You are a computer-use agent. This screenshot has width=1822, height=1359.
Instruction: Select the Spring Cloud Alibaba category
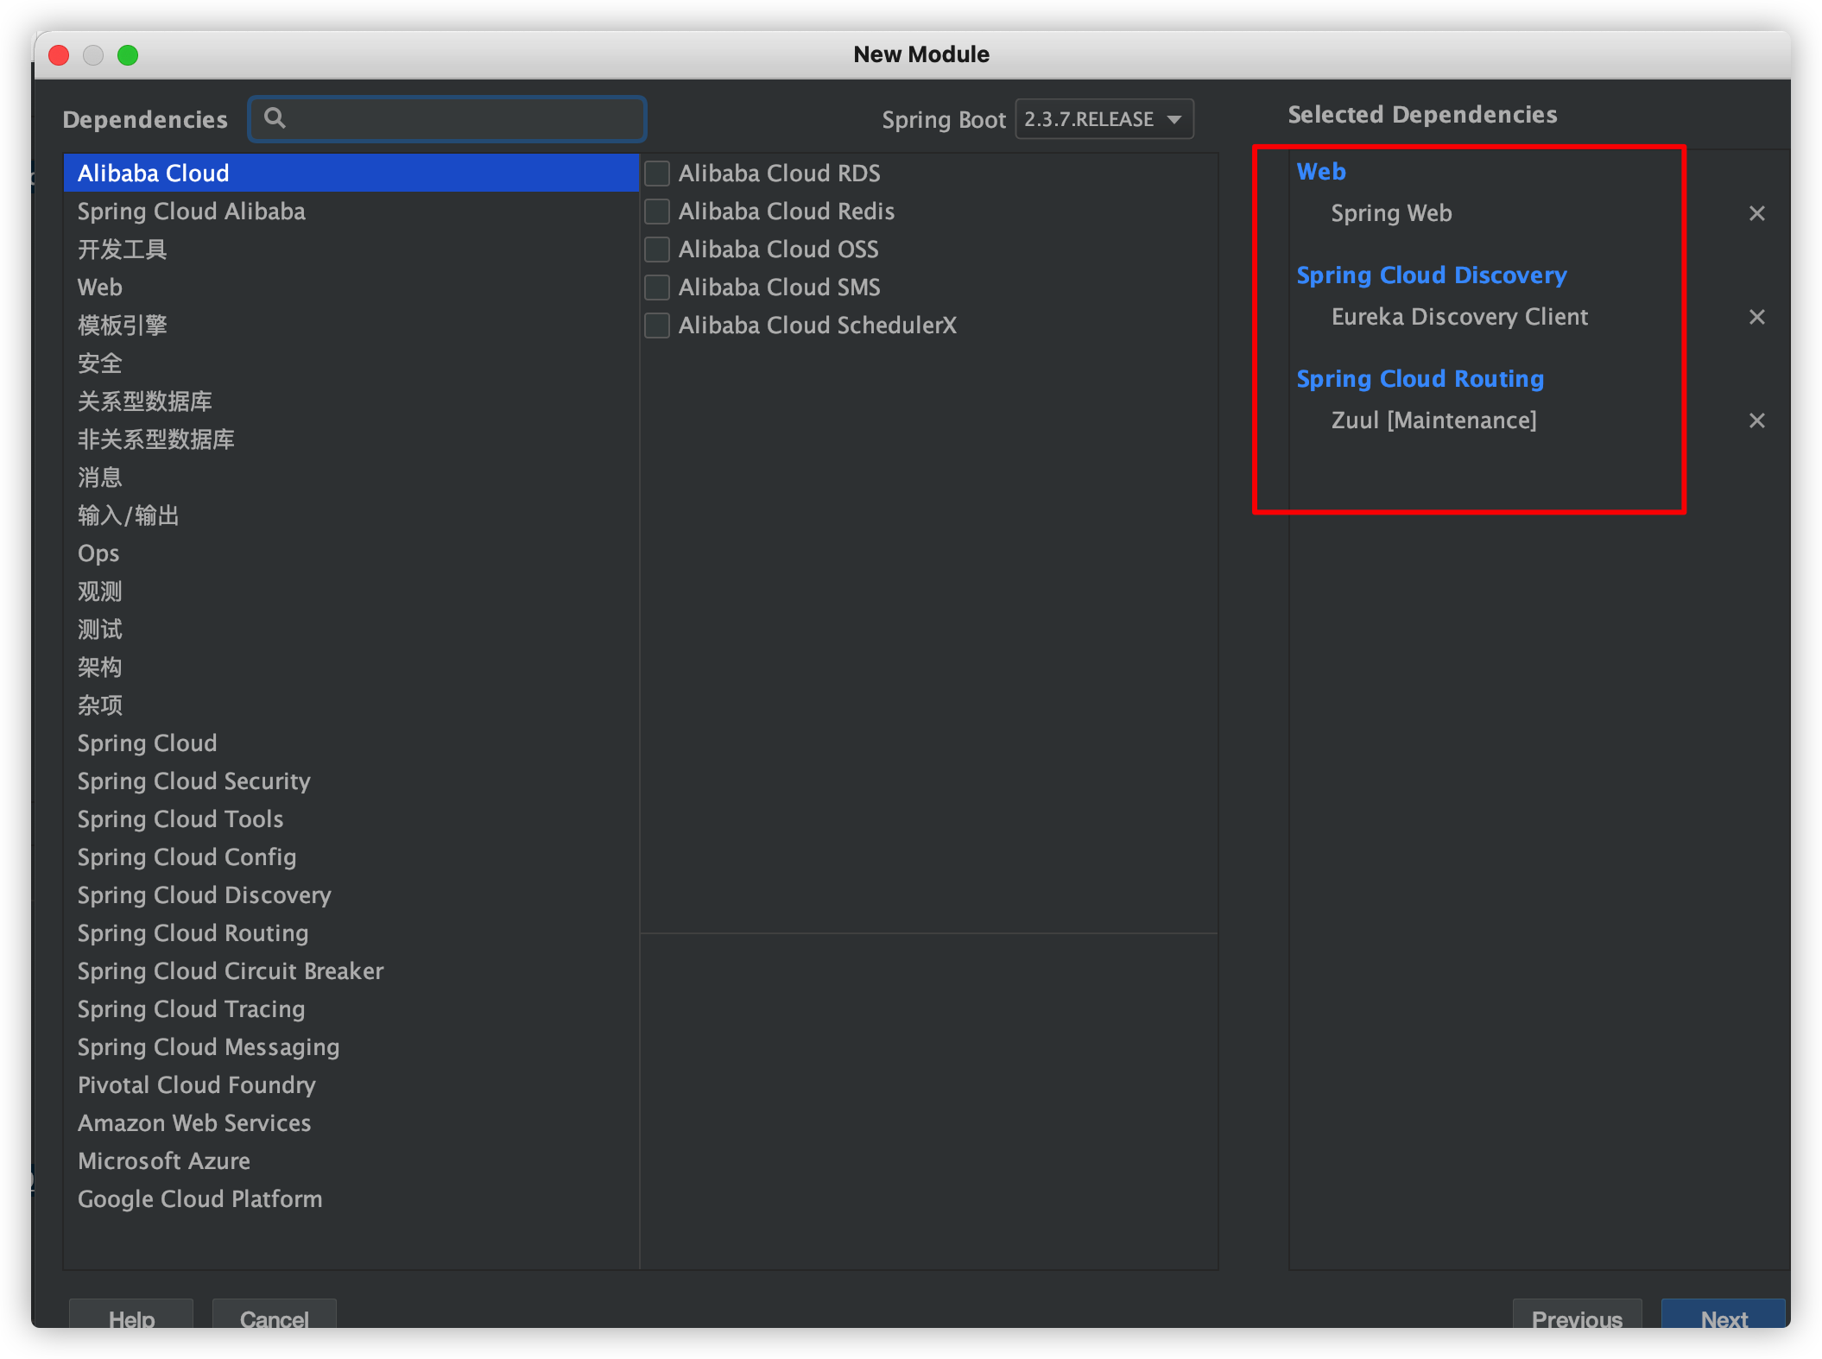(351, 212)
